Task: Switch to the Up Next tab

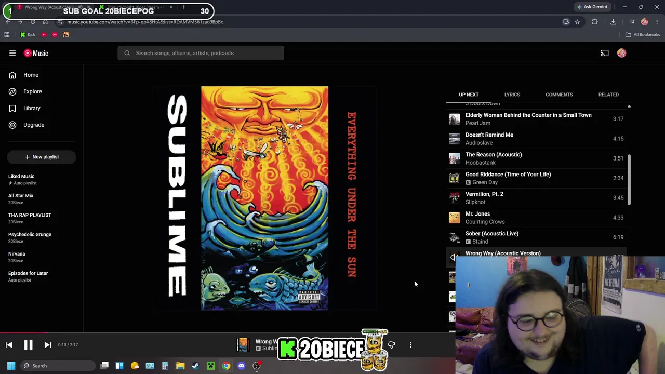Action: (x=469, y=95)
